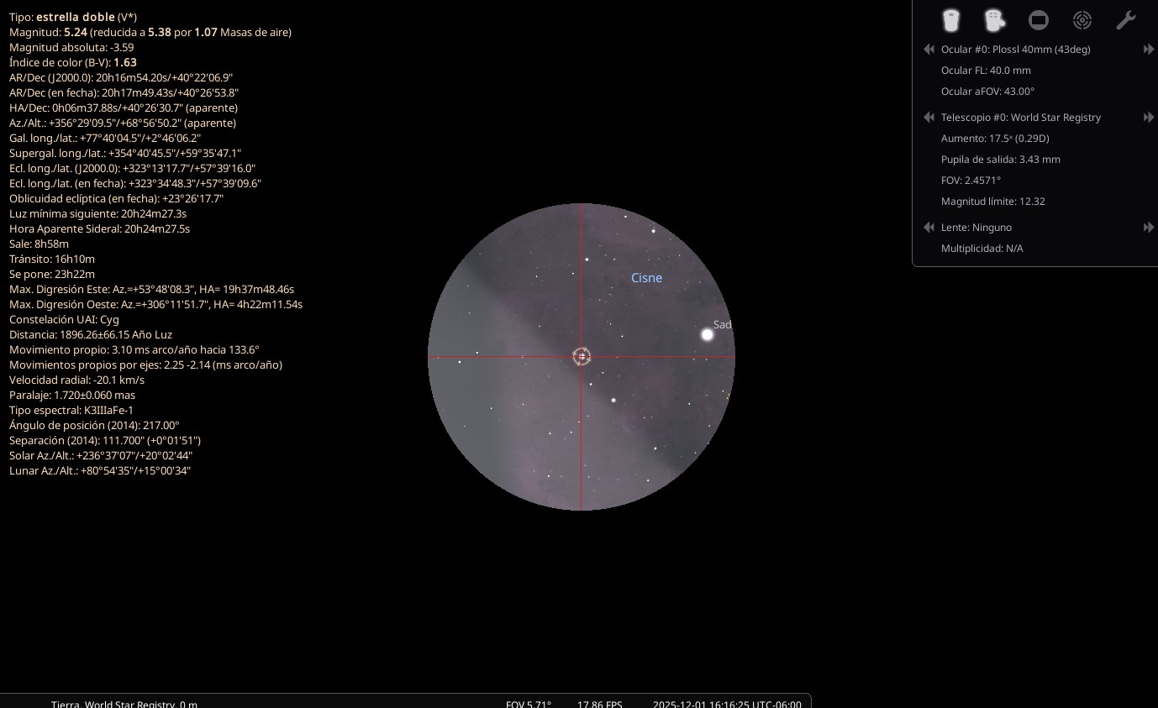Click the bright star Sadr in the eyepiece

point(708,334)
